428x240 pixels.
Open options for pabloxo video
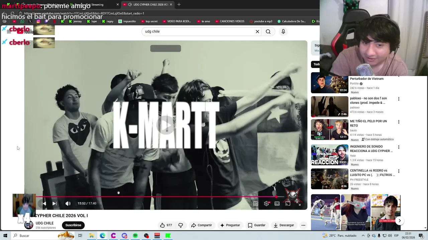tap(399, 99)
